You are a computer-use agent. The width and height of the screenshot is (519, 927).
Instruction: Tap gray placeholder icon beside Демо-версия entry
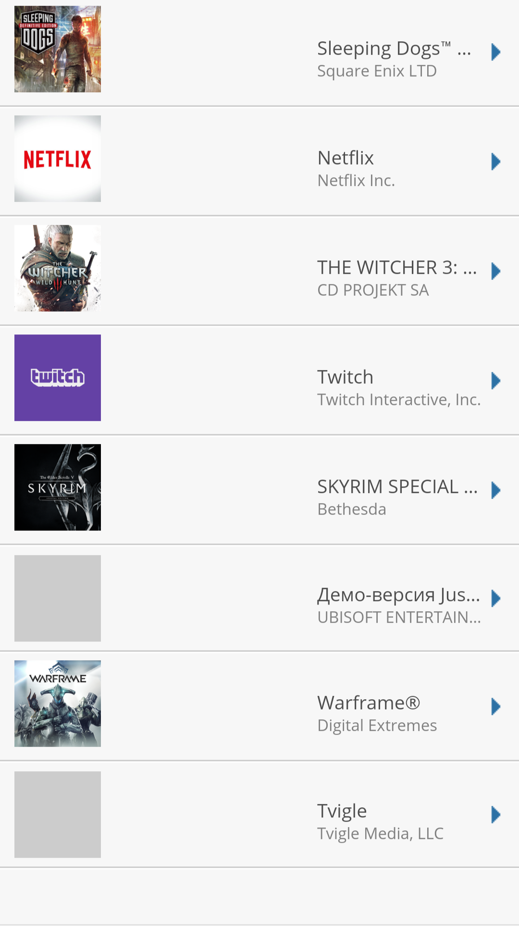click(x=58, y=598)
